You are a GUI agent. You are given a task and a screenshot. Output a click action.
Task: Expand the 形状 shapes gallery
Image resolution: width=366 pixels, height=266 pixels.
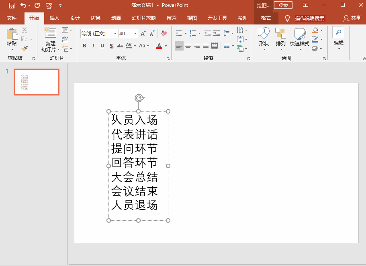point(264,38)
